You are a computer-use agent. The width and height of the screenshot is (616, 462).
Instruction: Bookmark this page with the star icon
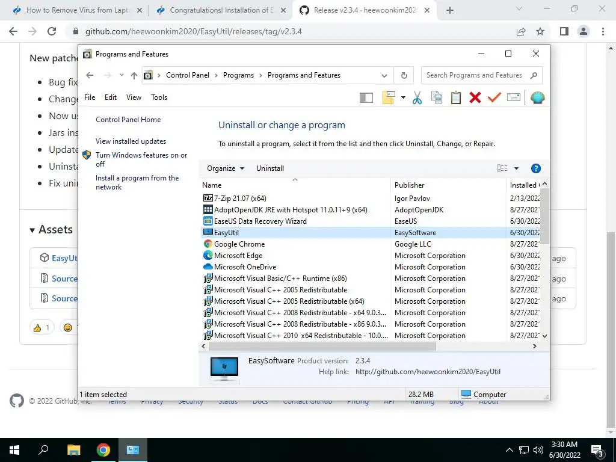[x=540, y=31]
